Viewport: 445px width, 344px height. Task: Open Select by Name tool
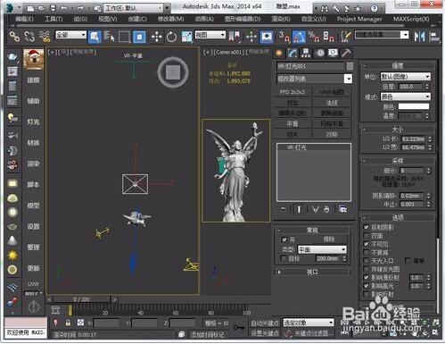109,37
